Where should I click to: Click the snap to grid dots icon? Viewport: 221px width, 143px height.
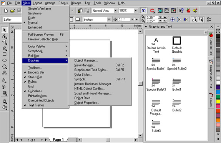click(173, 20)
